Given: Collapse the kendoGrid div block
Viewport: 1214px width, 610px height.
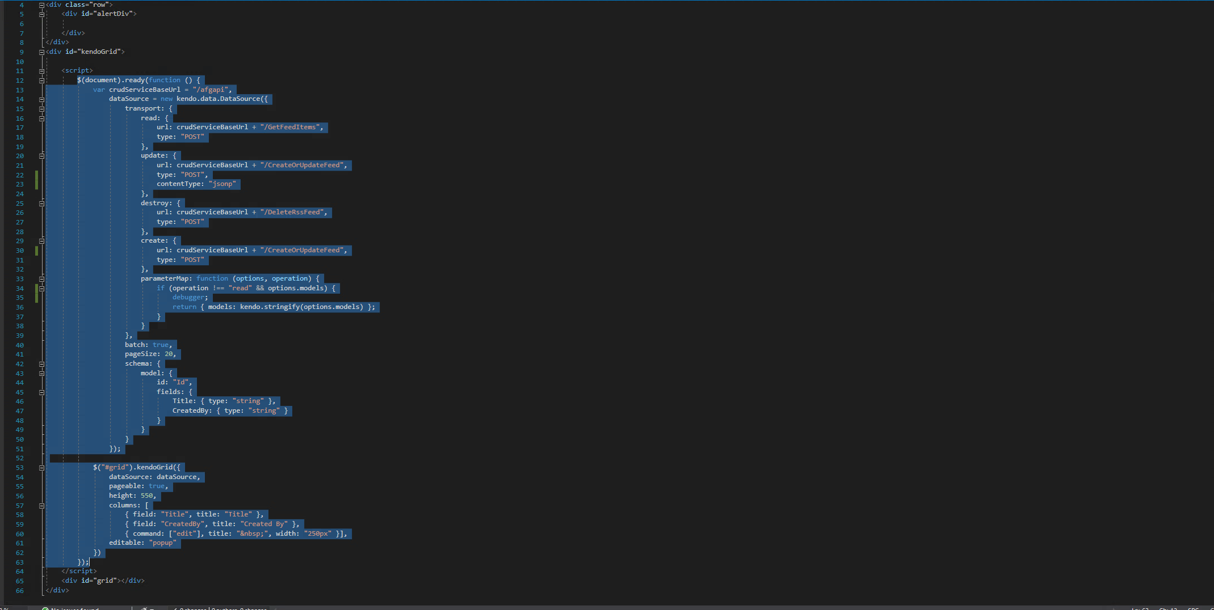Looking at the screenshot, I should 41,52.
